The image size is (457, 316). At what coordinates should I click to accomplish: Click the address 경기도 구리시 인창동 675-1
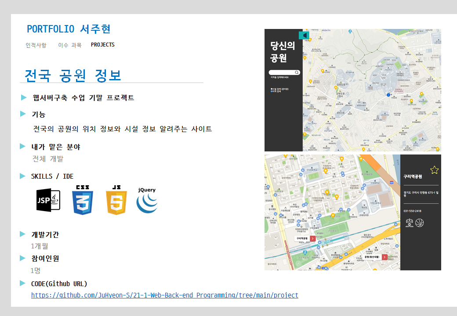[x=421, y=194]
